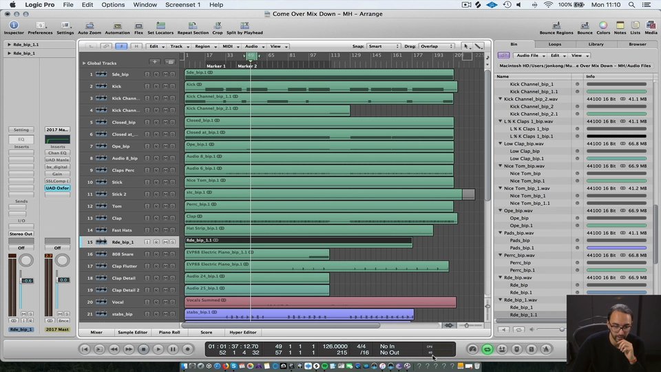Click the duplicate track button beside plus

pyautogui.click(x=170, y=62)
